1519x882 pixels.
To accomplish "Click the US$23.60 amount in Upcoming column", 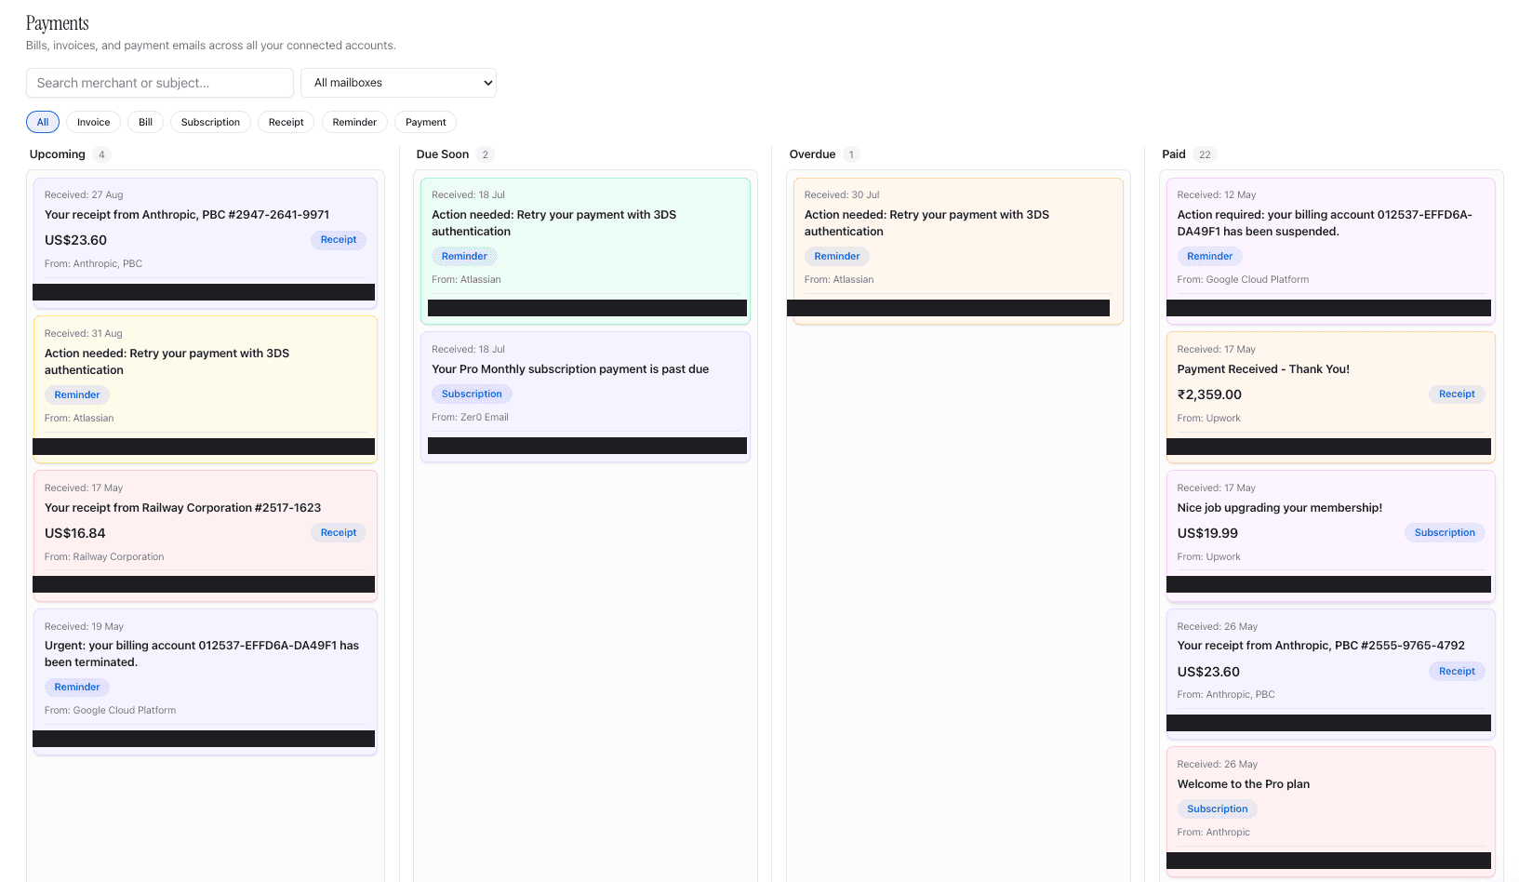I will [75, 240].
